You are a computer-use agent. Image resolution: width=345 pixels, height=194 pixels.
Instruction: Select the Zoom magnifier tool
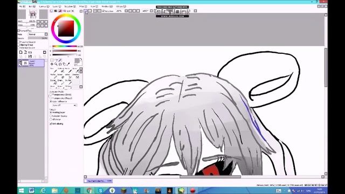pyautogui.click(x=56, y=64)
